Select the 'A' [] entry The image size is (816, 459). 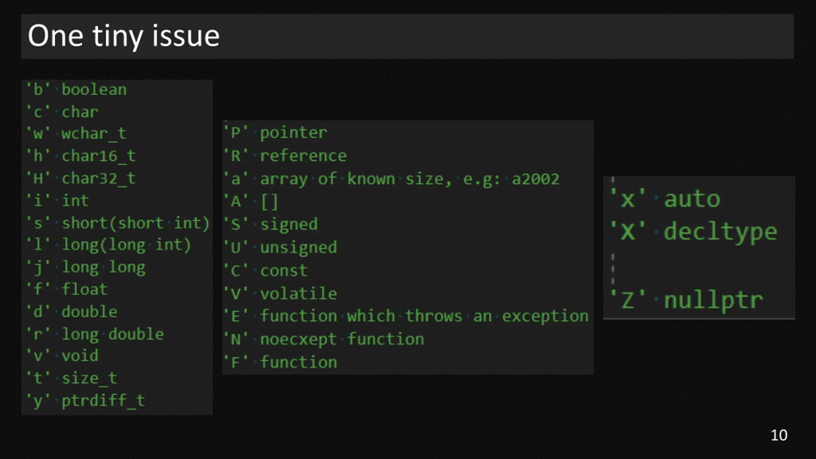tap(251, 202)
